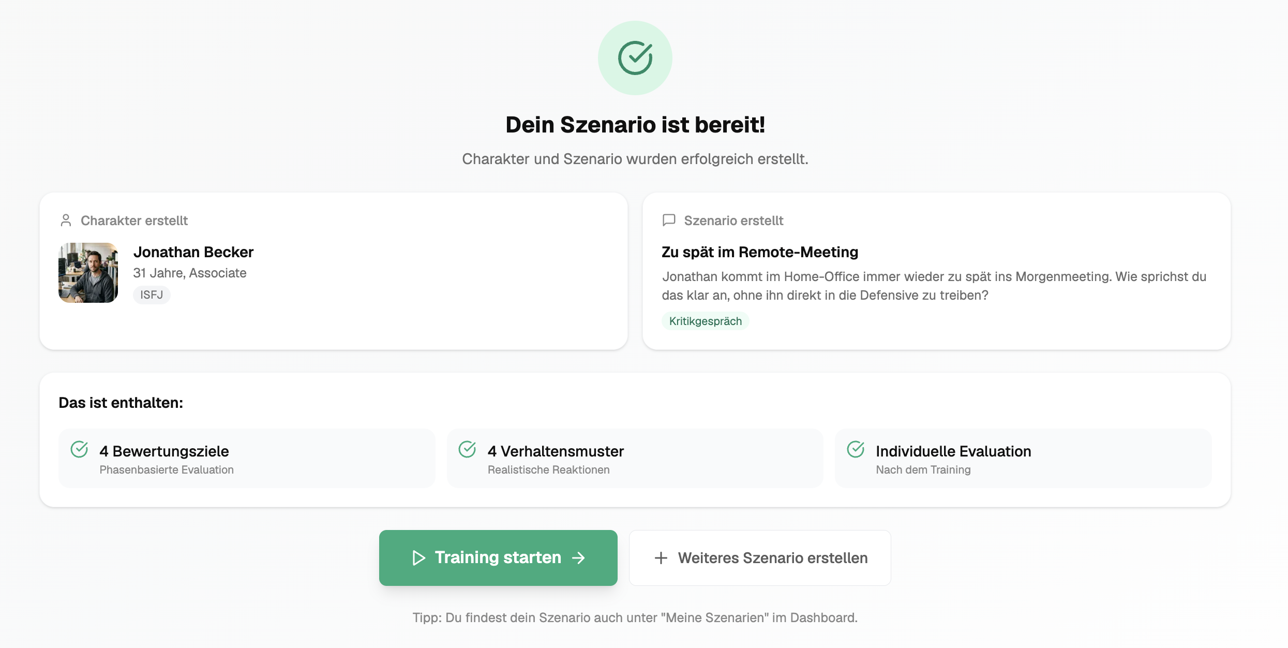Screen dimensions: 1288x648
Task: Select the Jonathan Becker character name
Action: [193, 252]
